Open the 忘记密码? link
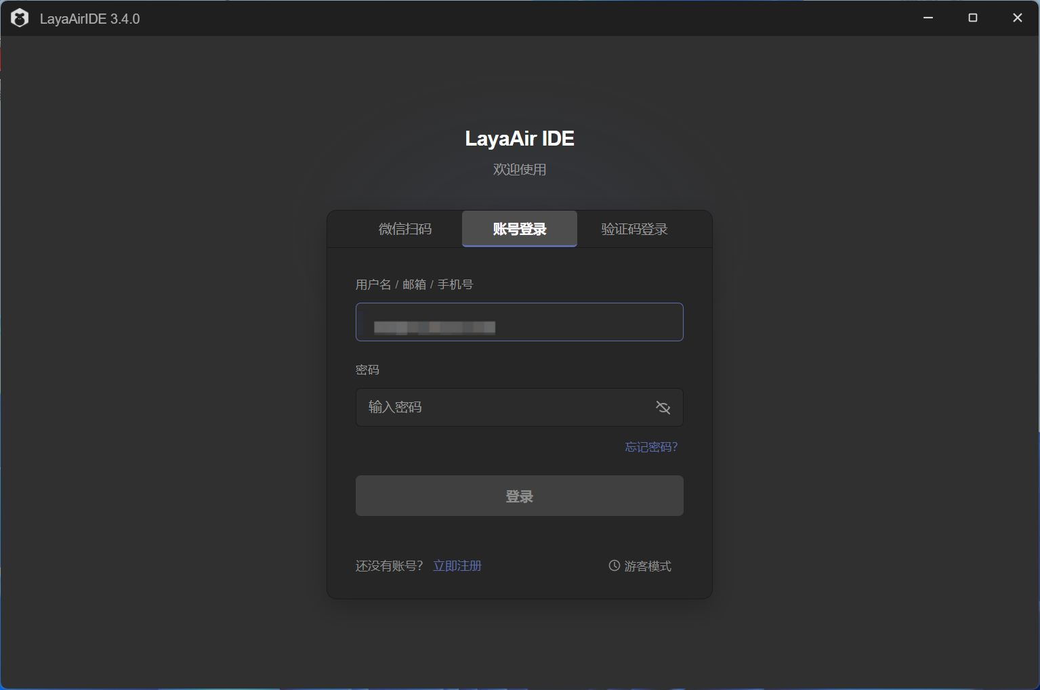The height and width of the screenshot is (690, 1040). tap(651, 447)
